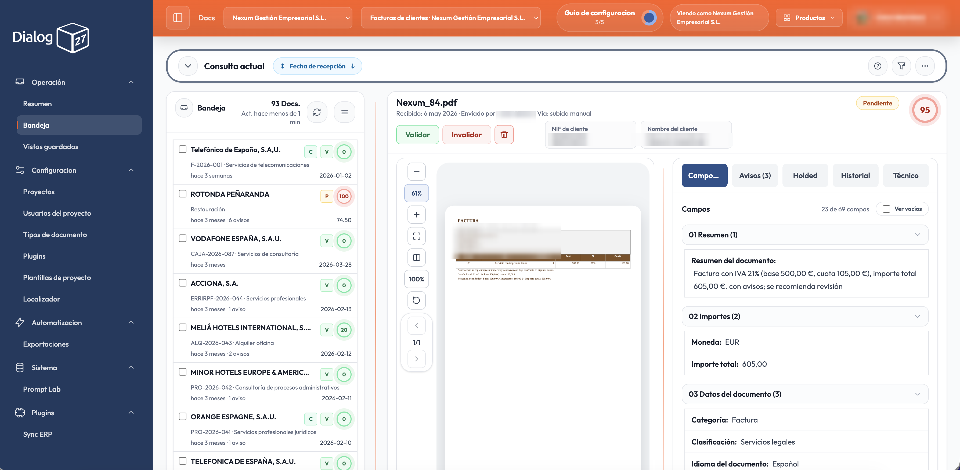Click the Plugins puzzle icon
960x470 pixels.
click(20, 413)
